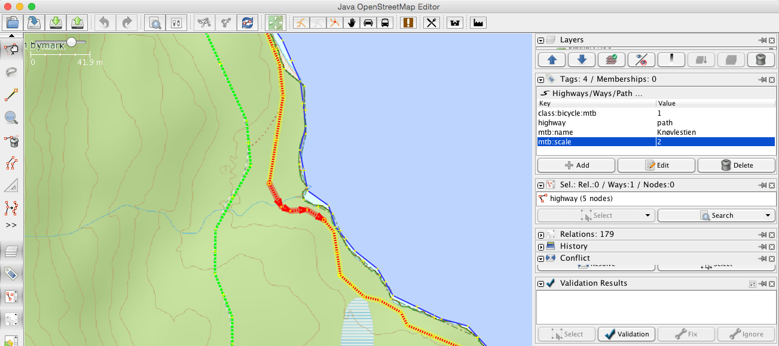Select the highway tag row
779x346 pixels.
pos(656,122)
